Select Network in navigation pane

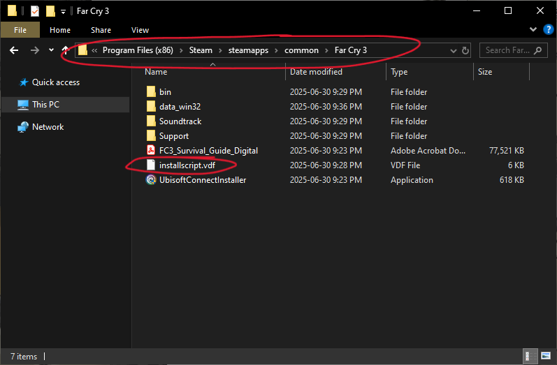(48, 127)
